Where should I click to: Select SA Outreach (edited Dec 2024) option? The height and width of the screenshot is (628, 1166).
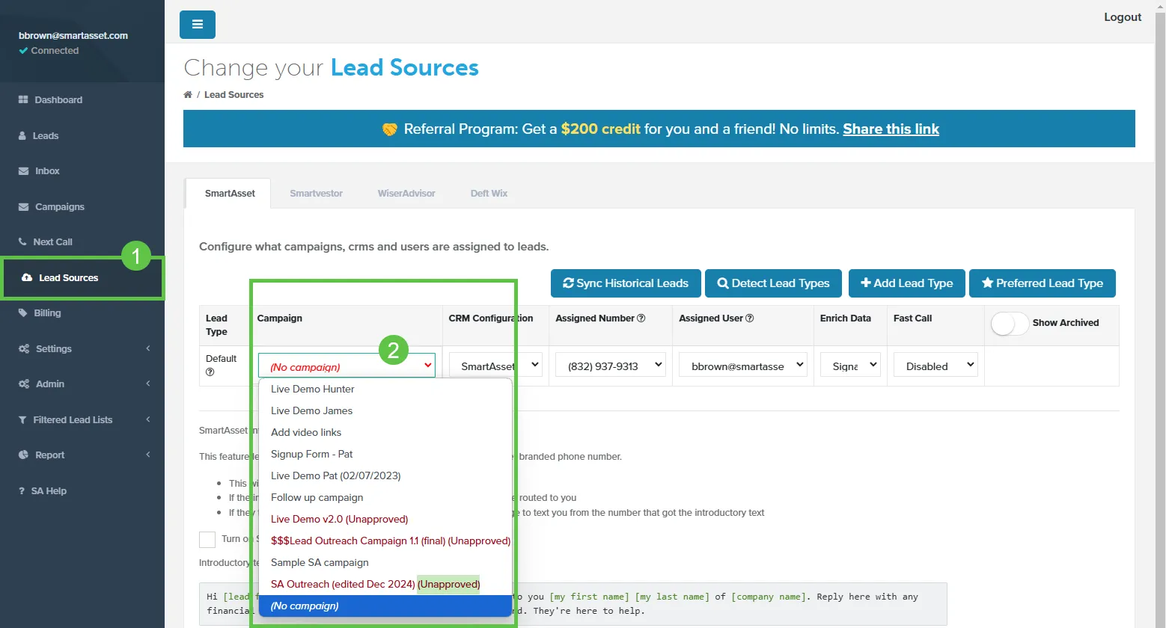click(x=385, y=584)
